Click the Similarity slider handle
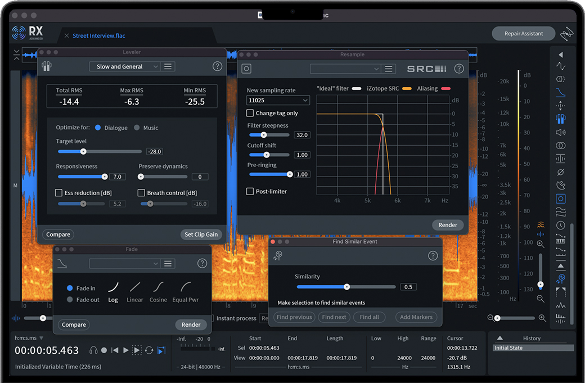The image size is (585, 383). (346, 287)
